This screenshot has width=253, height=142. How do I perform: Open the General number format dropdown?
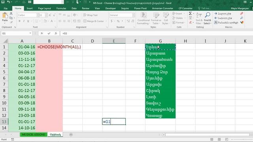134,15
